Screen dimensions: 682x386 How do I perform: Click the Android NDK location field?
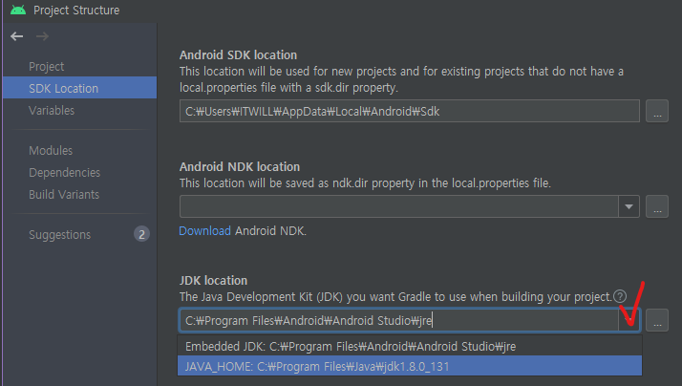tap(399, 206)
